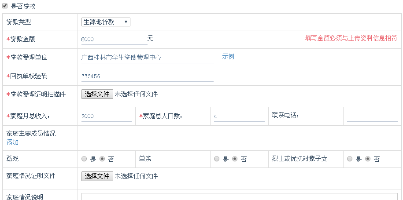Click the 联系电话 input field
Viewport: 403px width, 200px height.
(x=372, y=116)
